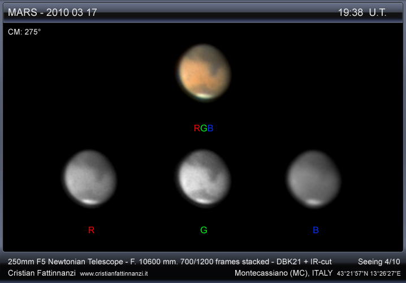Click the blue 'B' channel label
This screenshot has width=406, height=283.
[316, 230]
